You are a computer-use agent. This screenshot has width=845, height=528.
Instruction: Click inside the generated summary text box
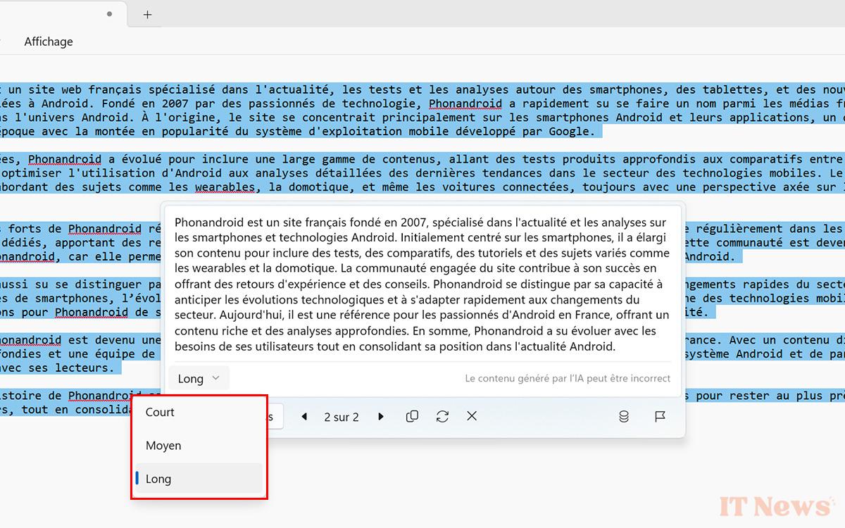pos(423,284)
